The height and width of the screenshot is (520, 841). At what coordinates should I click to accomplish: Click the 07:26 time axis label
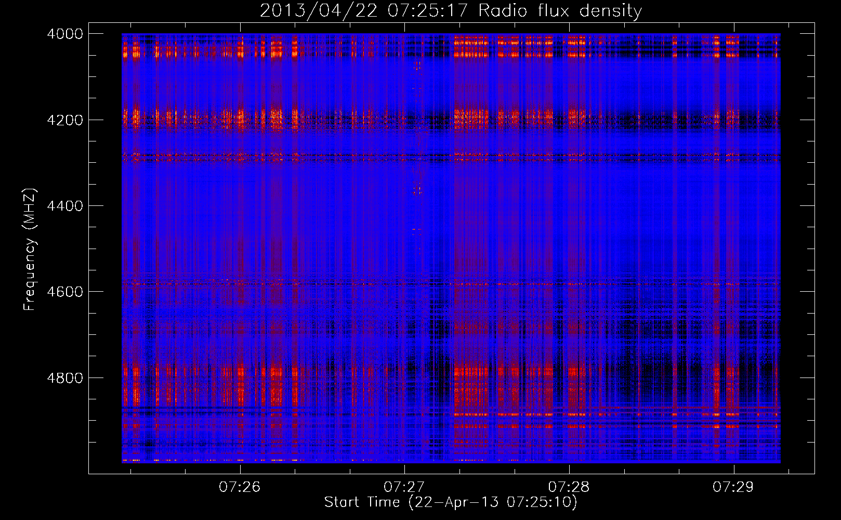[x=239, y=487]
